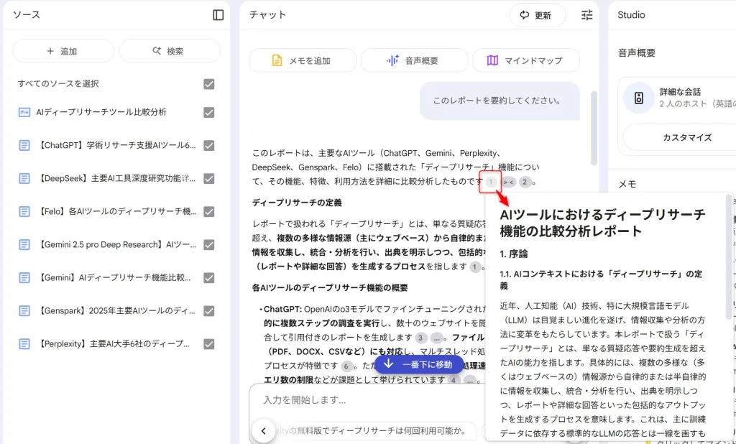Open citation 2 in the summary paragraph
This screenshot has height=444, width=736.
tap(525, 182)
